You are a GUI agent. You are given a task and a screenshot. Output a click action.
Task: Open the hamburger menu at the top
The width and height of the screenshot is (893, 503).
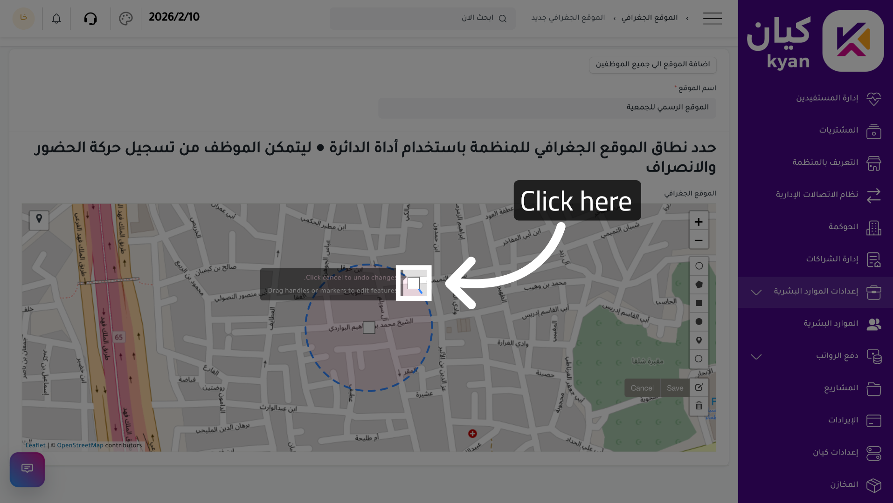tap(712, 19)
